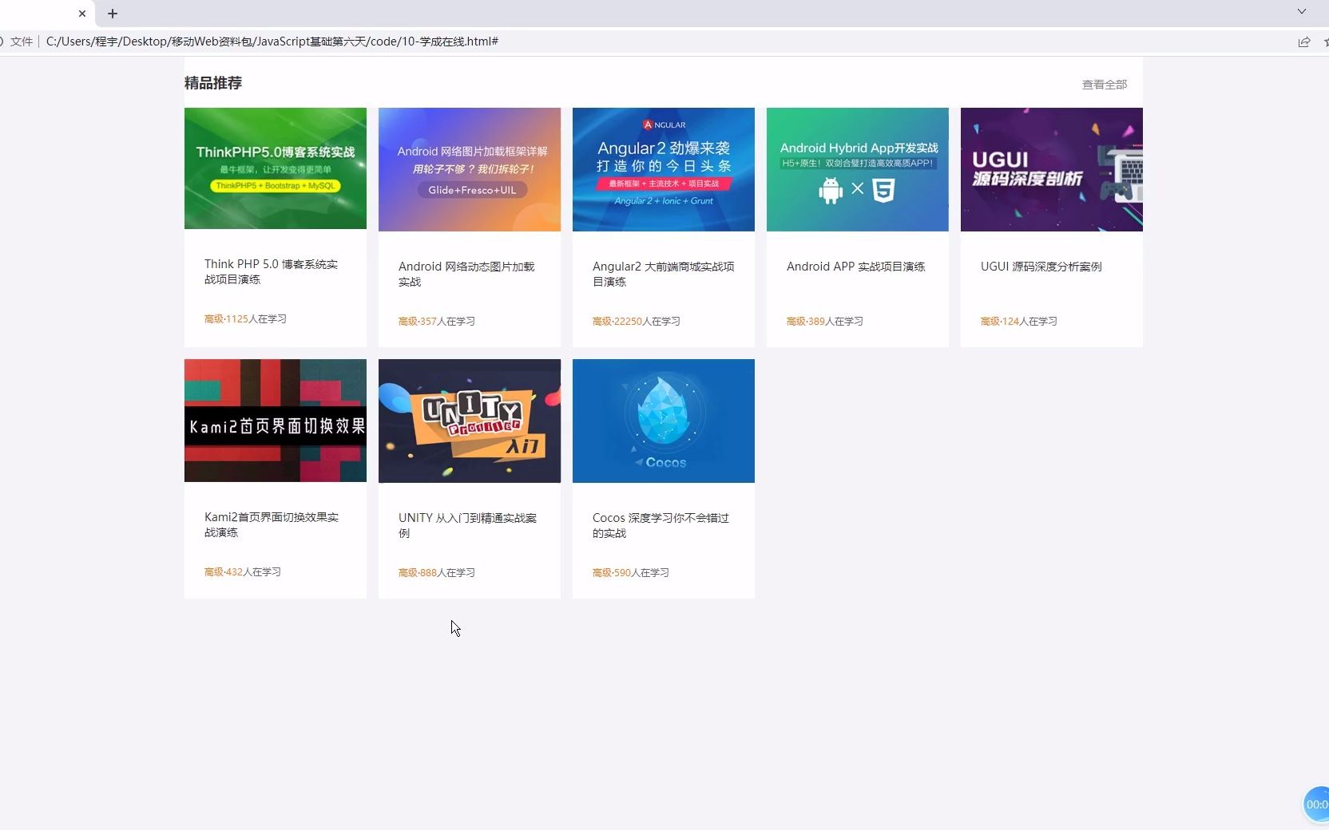Click title Android 网络动态图片加载实战

pos(466,274)
